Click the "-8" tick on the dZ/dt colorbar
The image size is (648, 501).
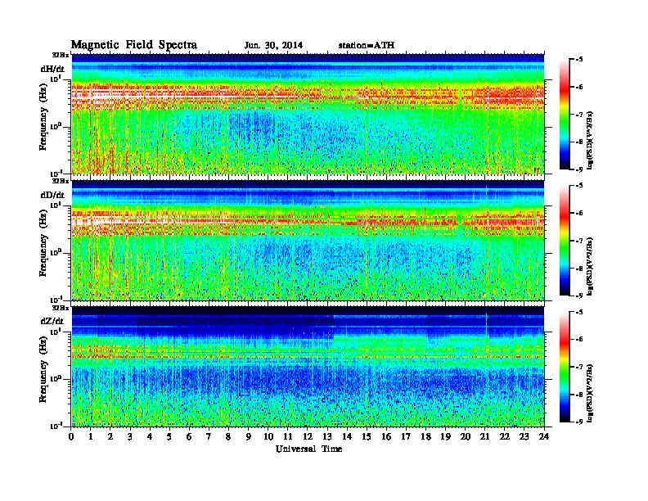(578, 395)
